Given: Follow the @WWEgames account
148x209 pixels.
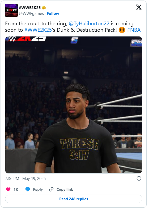Looking at the screenshot, I should pyautogui.click(x=53, y=14).
